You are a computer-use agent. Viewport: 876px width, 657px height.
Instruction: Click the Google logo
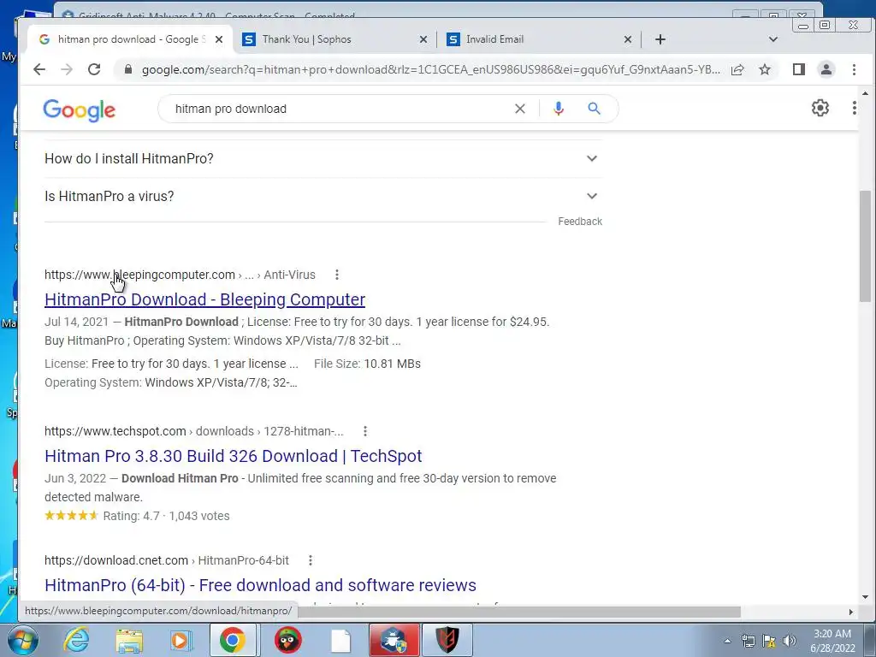coord(80,110)
